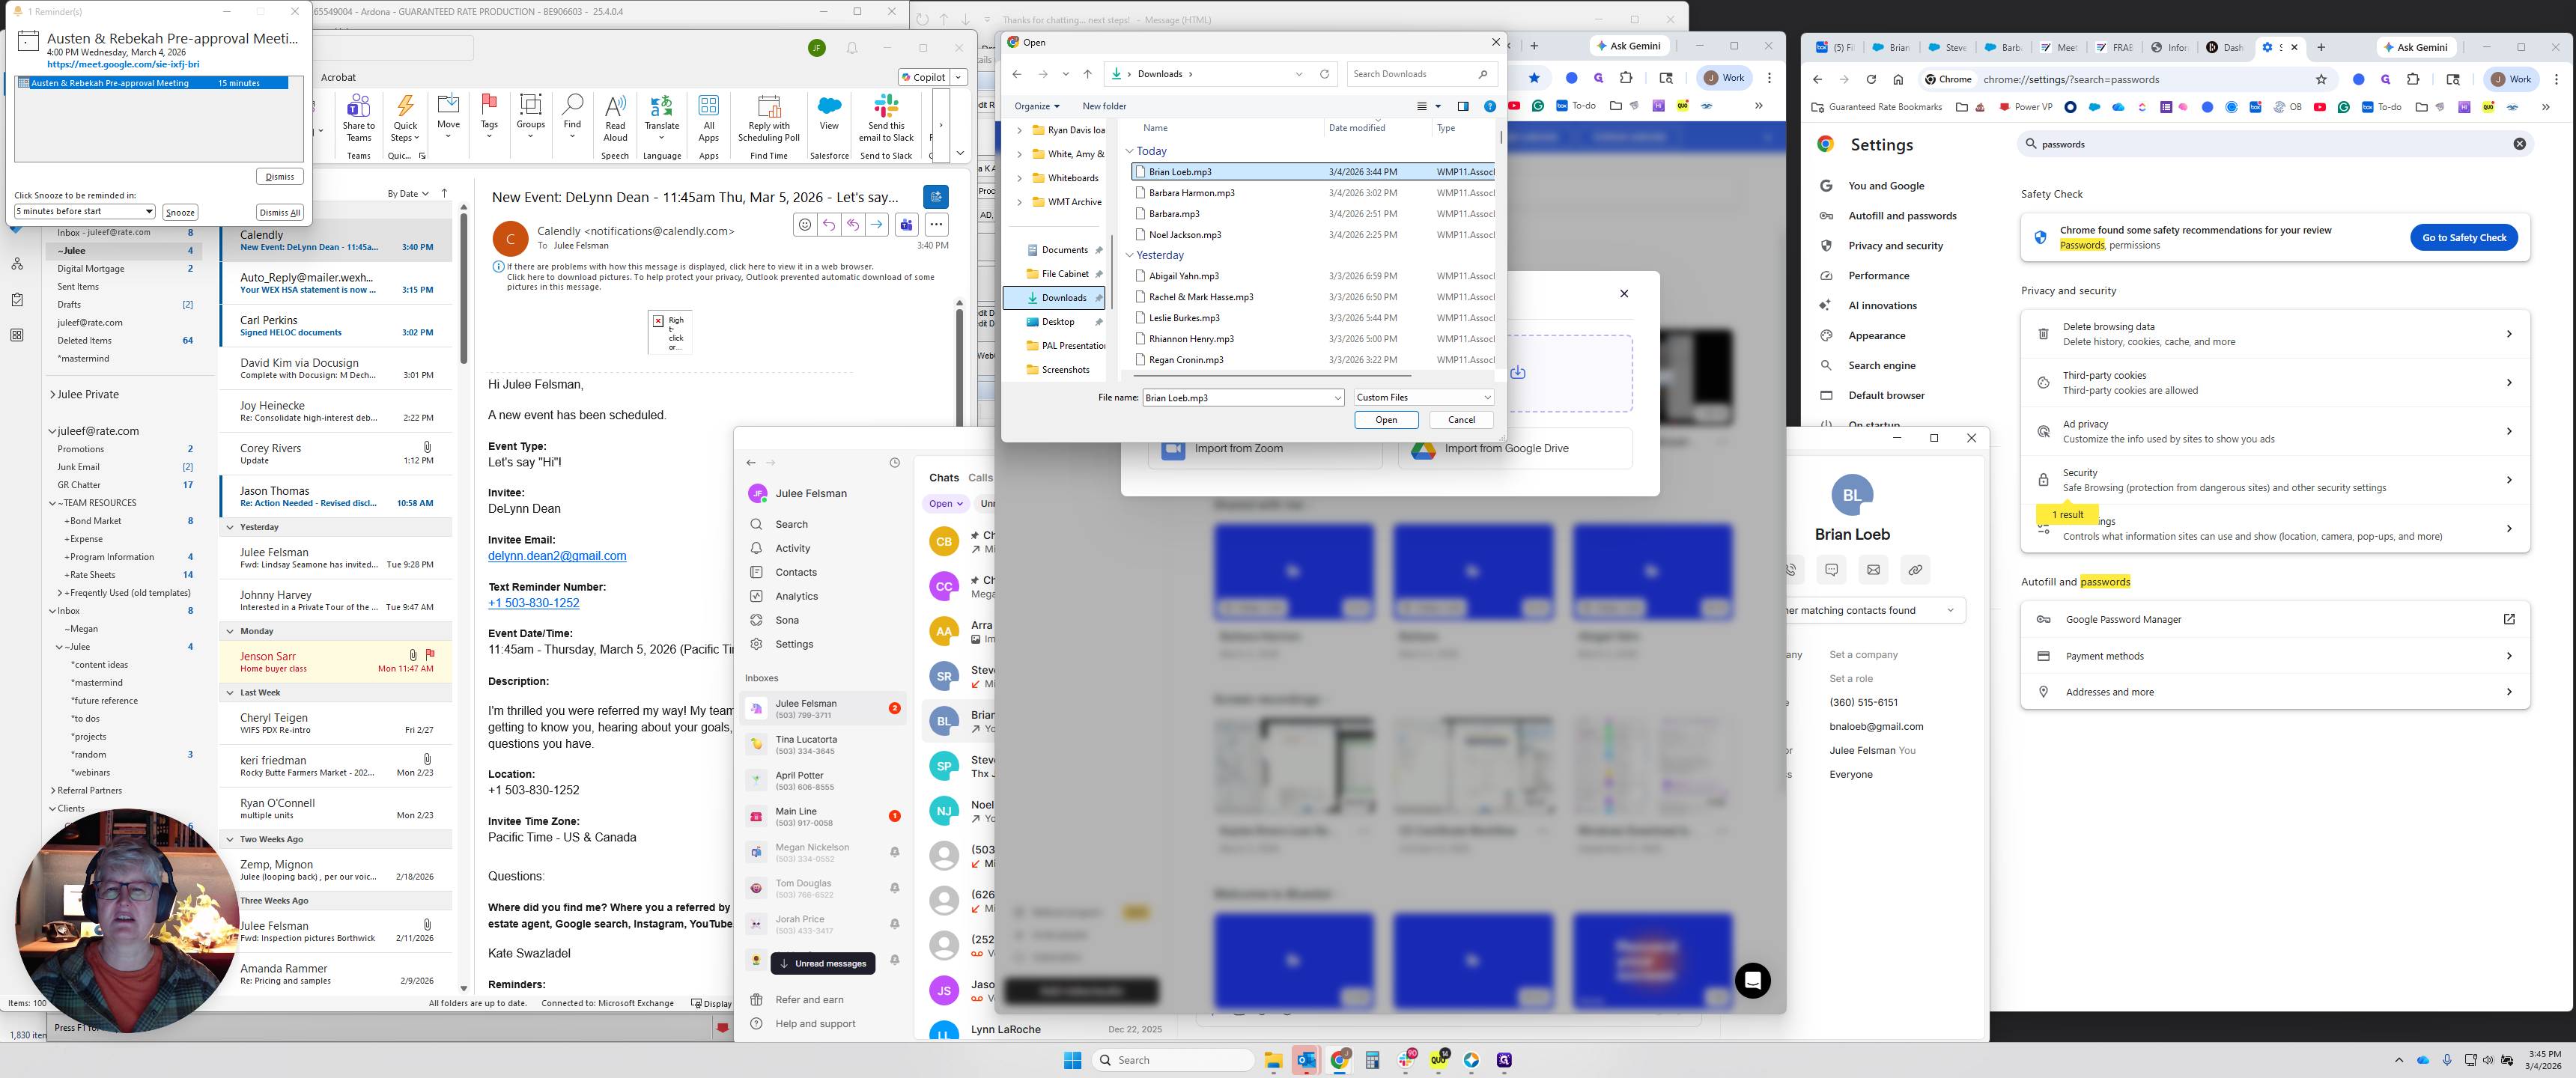Screen dimensions: 2576x1078
Task: Collapse the TEAM RESOURCES folder group
Action: tap(53, 503)
